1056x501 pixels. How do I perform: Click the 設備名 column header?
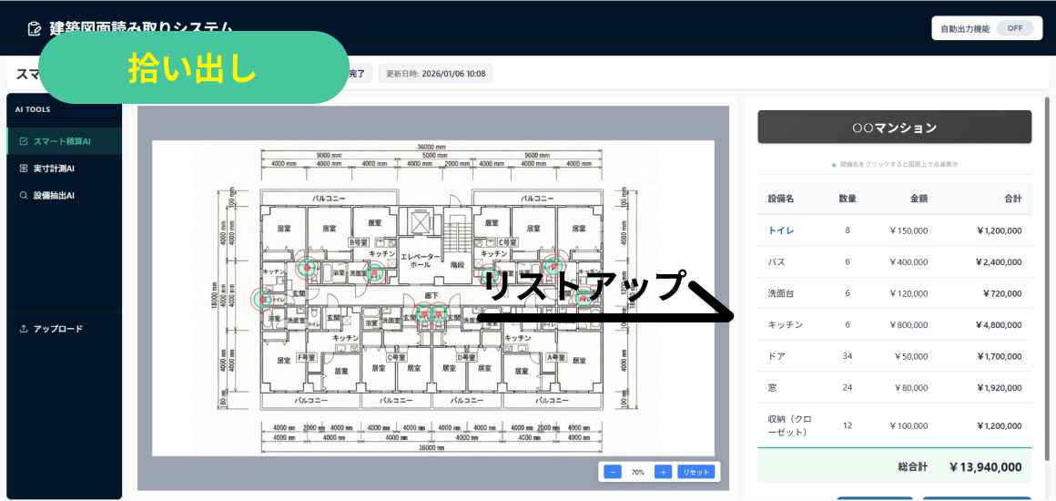pos(781,199)
